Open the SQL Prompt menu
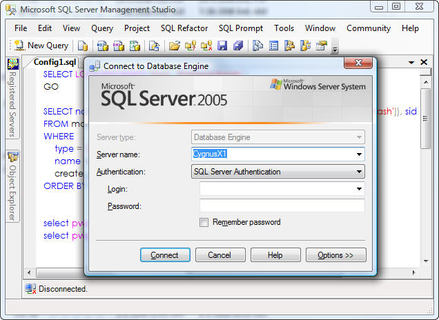Image resolution: width=439 pixels, height=320 pixels. (241, 28)
